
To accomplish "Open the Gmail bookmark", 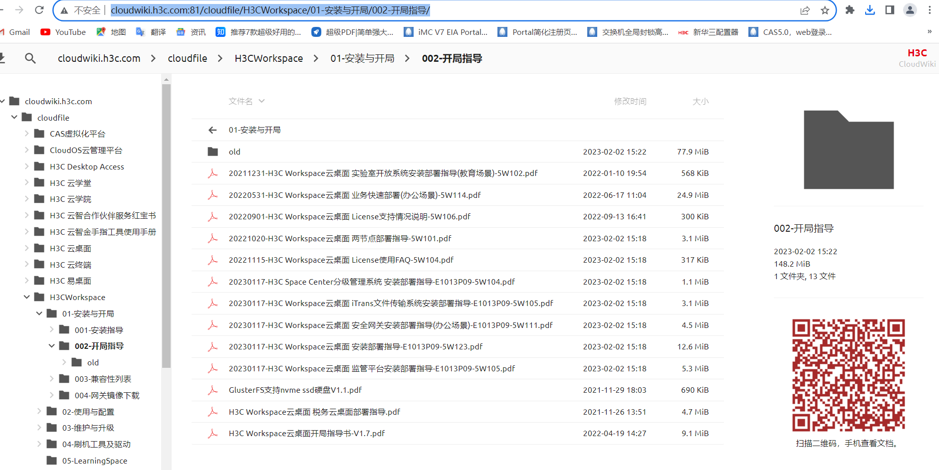I will [x=16, y=32].
